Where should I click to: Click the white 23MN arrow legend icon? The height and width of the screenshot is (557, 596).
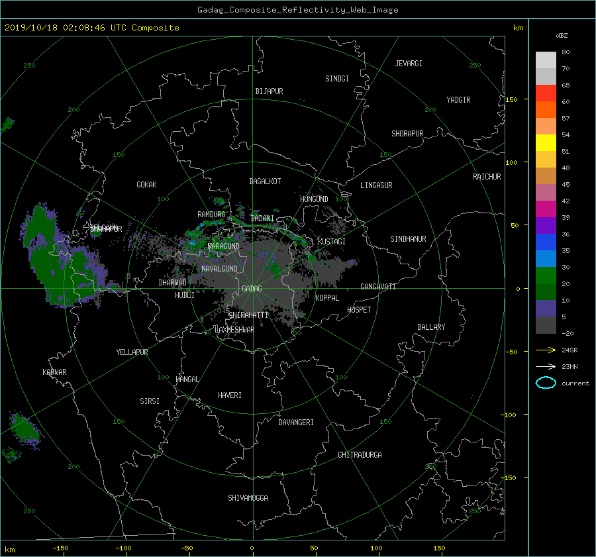point(546,366)
